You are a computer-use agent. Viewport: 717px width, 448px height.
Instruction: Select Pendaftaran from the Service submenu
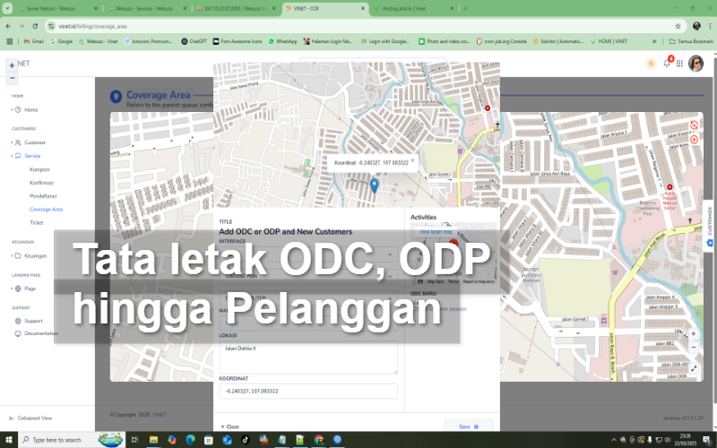click(x=44, y=195)
